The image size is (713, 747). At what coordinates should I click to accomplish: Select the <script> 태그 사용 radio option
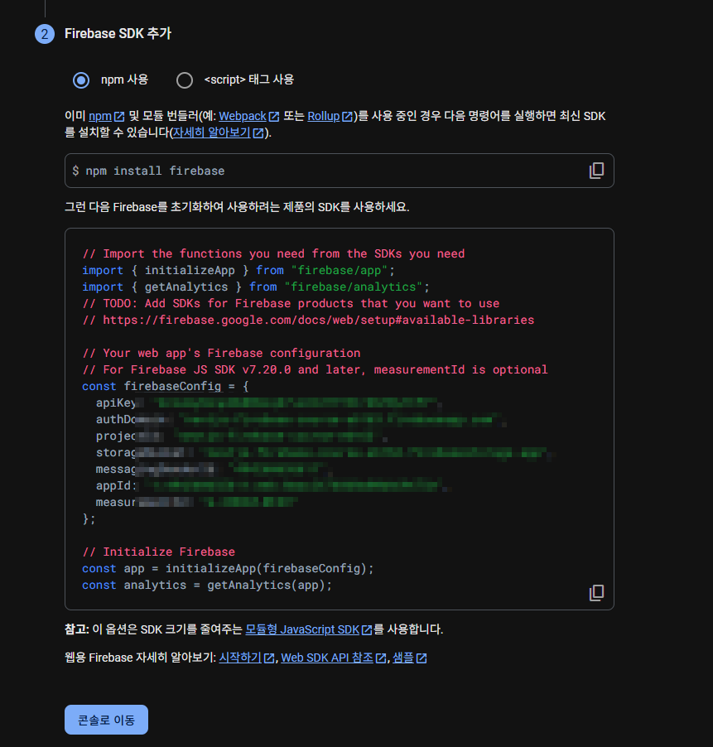pyautogui.click(x=185, y=80)
